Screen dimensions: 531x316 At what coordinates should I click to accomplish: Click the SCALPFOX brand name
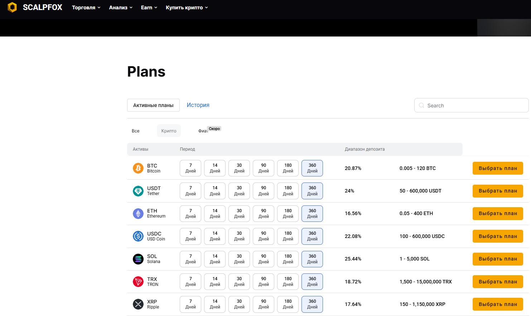click(x=43, y=8)
